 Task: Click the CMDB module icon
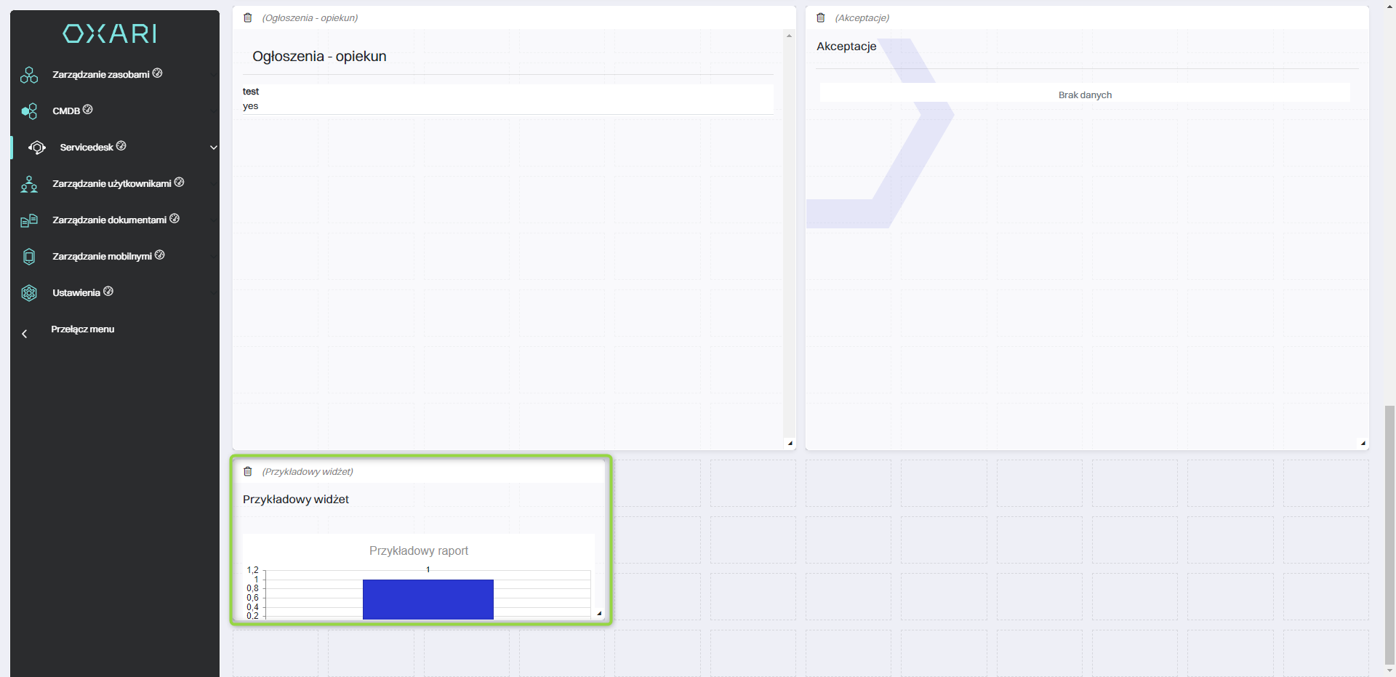29,111
